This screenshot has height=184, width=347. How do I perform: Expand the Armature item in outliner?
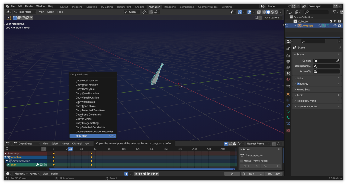[295, 26]
